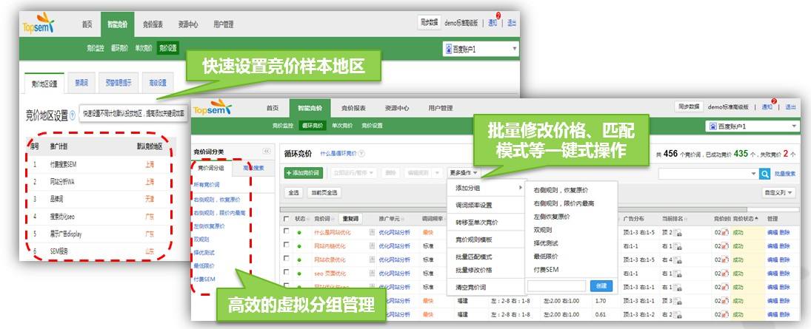Open document icon in 网站内链优化 row
Screen dimensions: 811x329
point(372,246)
